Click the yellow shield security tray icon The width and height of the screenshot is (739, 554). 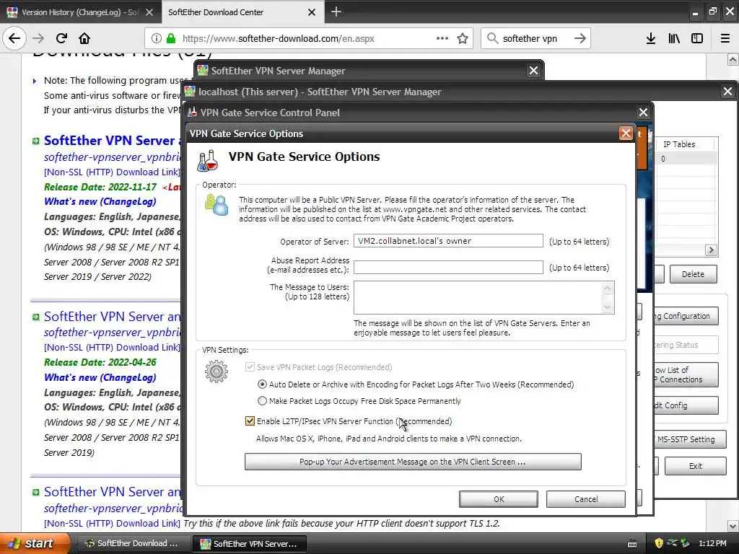[659, 543]
